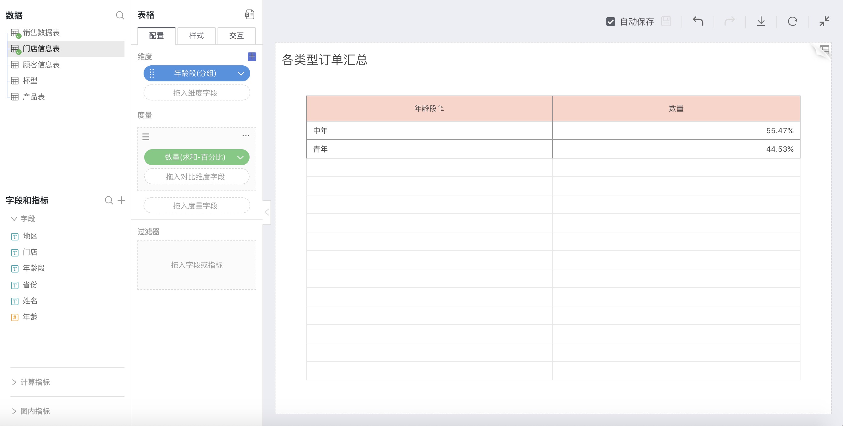Click the 青年 table cell

pos(429,149)
